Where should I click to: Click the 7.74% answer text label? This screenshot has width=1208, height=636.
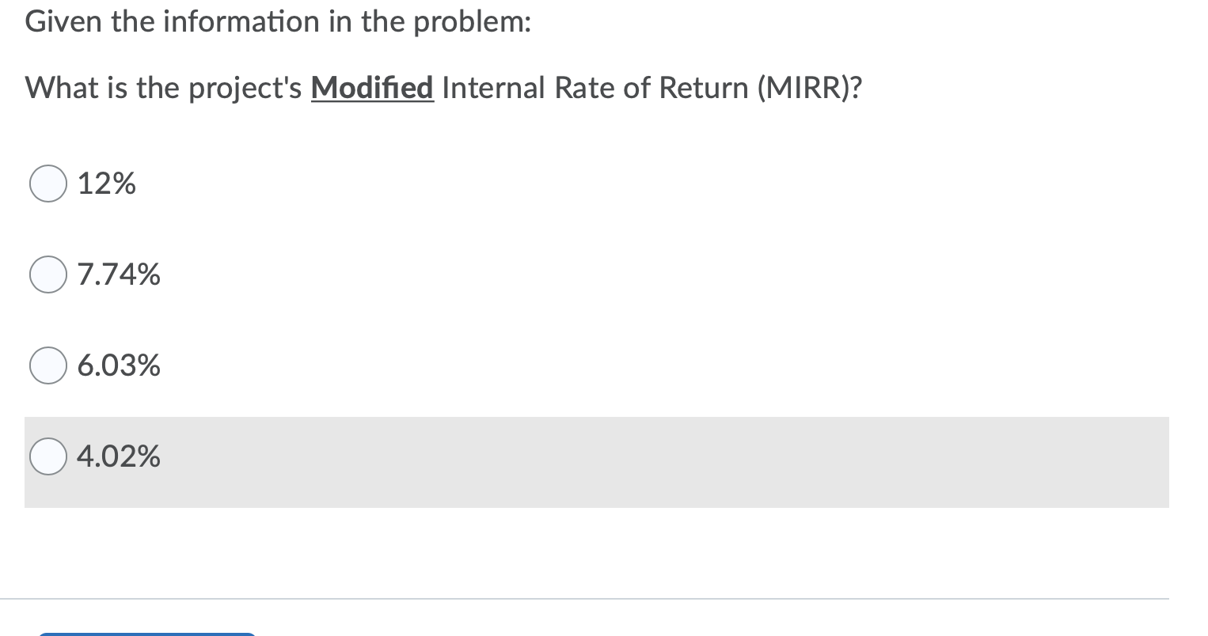(x=118, y=274)
